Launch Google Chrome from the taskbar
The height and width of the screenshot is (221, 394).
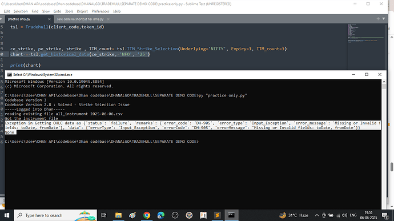click(147, 215)
